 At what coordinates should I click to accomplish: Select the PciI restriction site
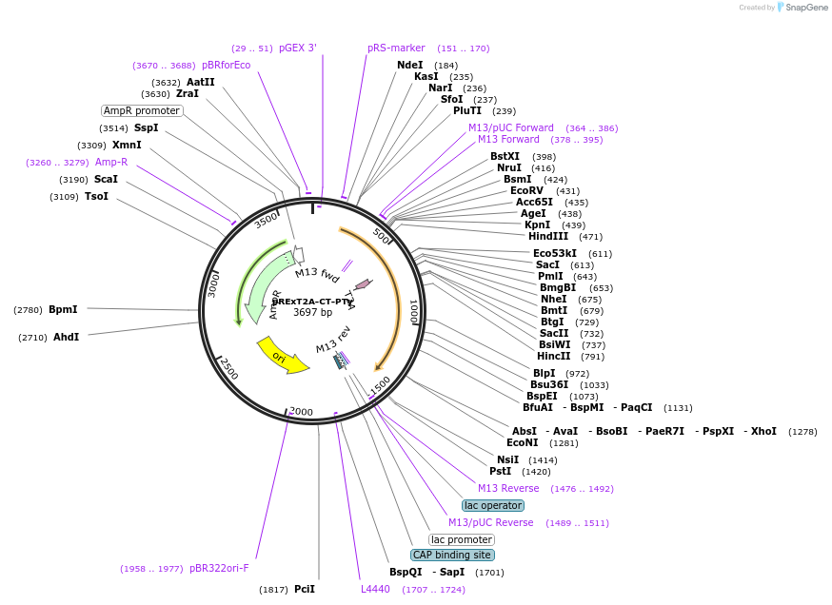[x=304, y=589]
